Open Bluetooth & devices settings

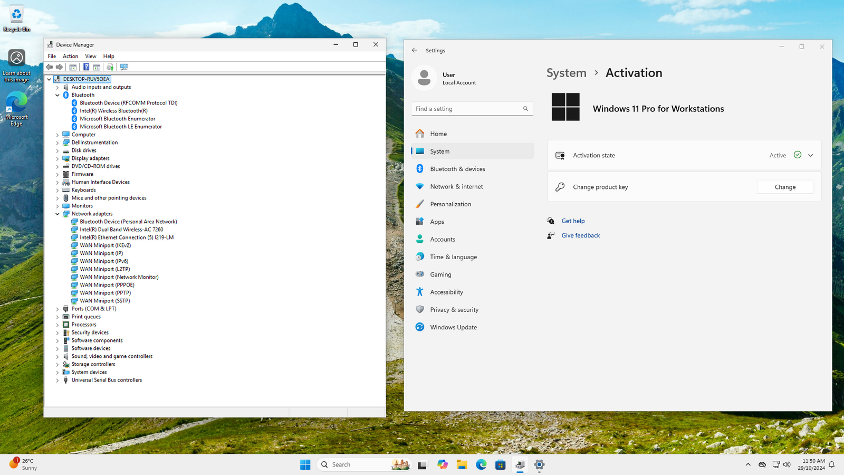pyautogui.click(x=472, y=169)
